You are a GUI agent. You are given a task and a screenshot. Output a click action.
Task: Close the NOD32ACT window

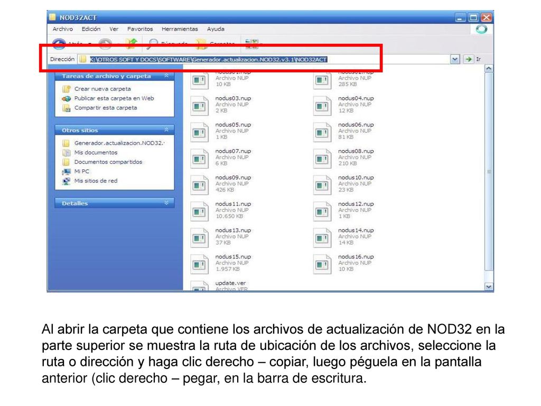tap(487, 17)
